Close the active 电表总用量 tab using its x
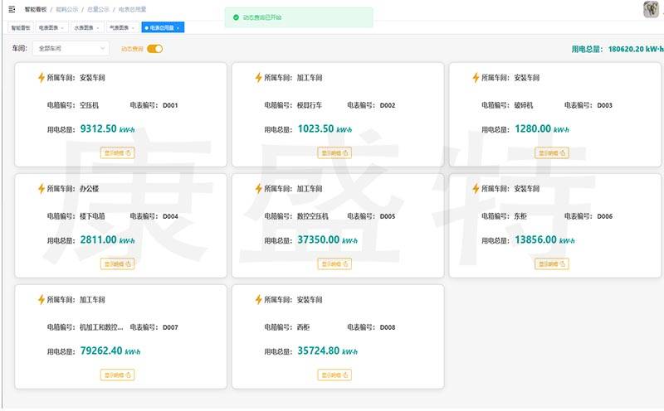This screenshot has width=664, height=411. pos(178,28)
